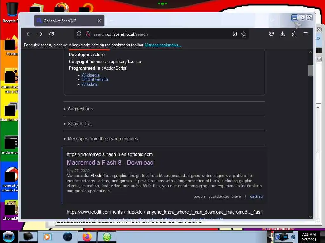
Task: Open the Recycle Bin desktop icon
Action: tap(11, 12)
